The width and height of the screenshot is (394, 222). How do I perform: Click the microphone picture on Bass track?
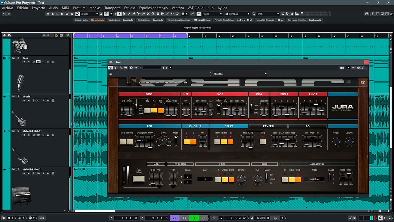21,83
